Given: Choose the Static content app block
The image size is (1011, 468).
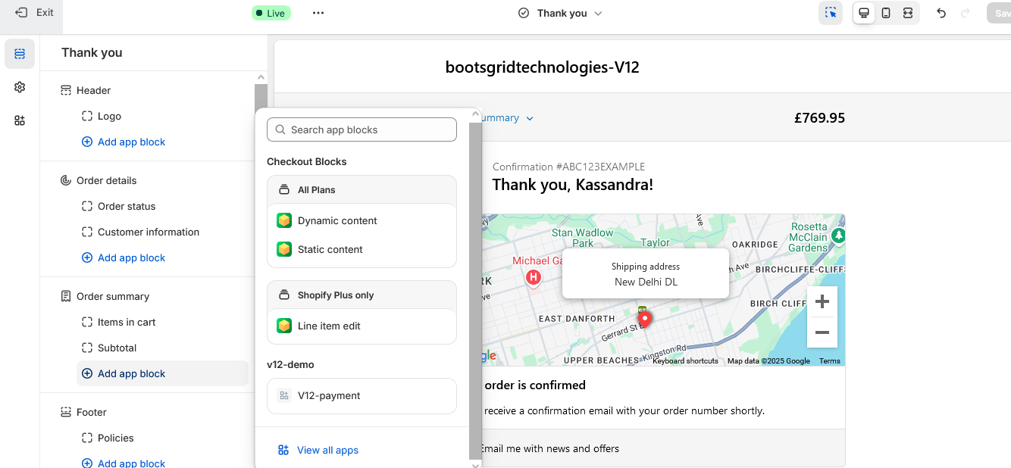Looking at the screenshot, I should click(362, 249).
